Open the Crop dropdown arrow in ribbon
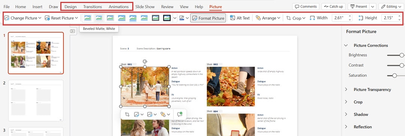 tap(304, 18)
